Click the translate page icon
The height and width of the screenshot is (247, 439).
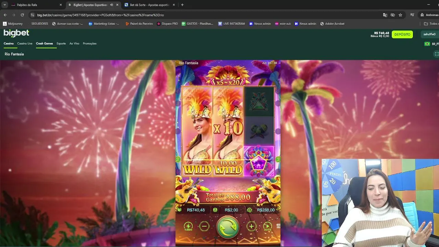[x=385, y=15]
